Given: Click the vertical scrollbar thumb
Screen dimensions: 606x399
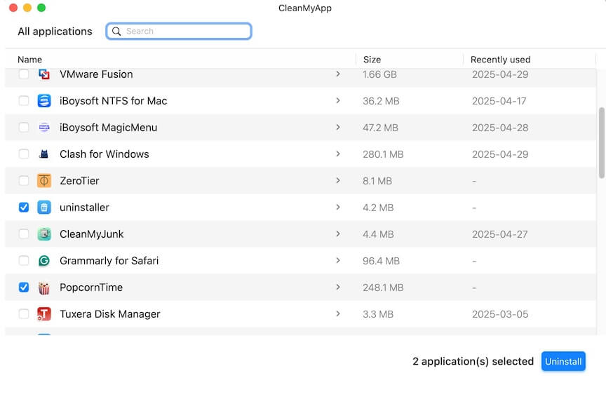Looking at the screenshot, I should coord(601,142).
